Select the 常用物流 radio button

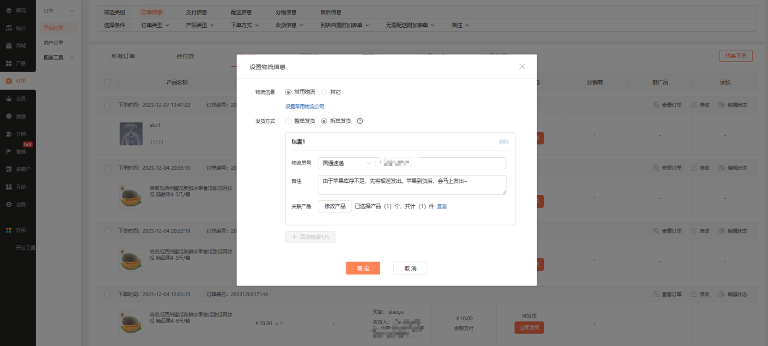(x=288, y=92)
